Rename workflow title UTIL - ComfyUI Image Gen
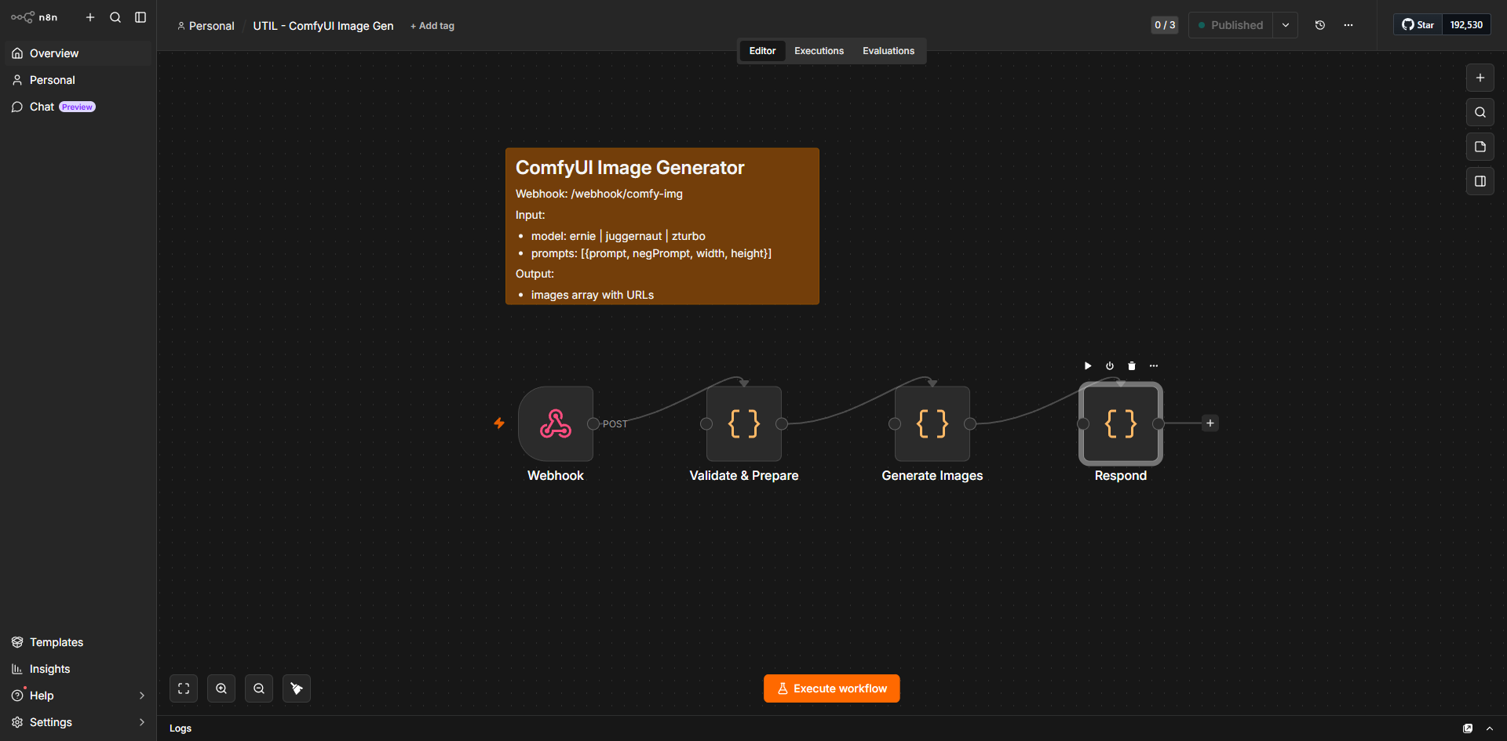The image size is (1507, 741). point(323,26)
